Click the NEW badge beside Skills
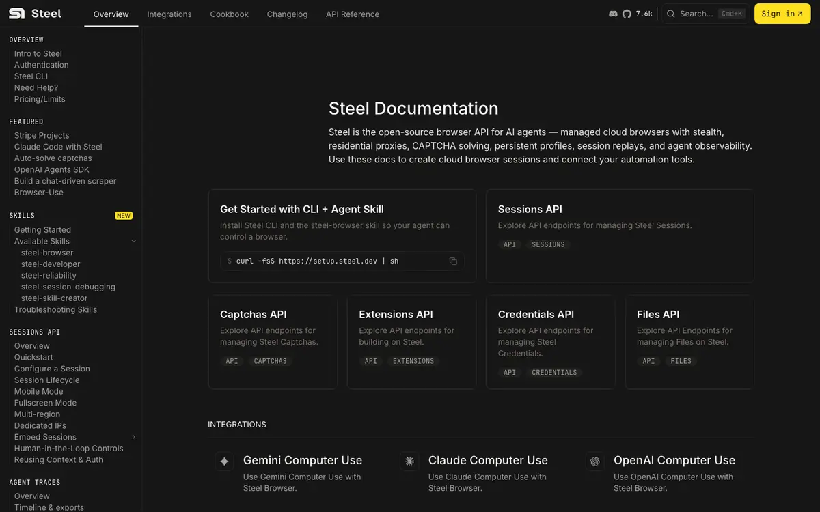 click(124, 216)
